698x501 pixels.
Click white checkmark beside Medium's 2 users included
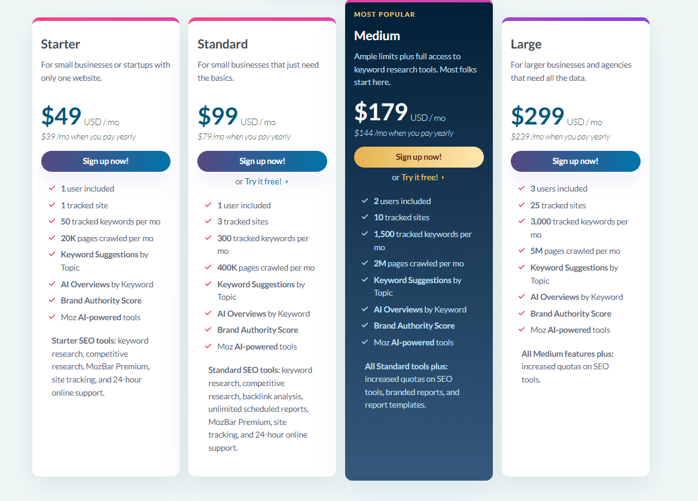pyautogui.click(x=365, y=201)
